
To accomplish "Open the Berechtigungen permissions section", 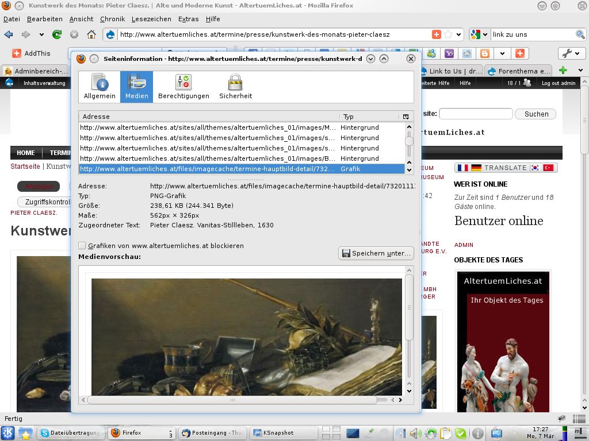I will click(183, 87).
